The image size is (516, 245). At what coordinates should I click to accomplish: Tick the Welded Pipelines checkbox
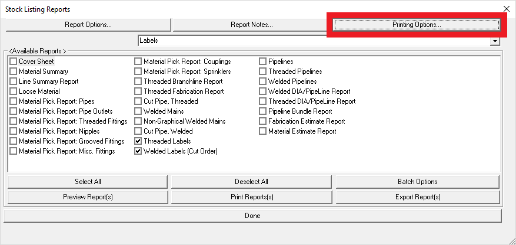262,81
